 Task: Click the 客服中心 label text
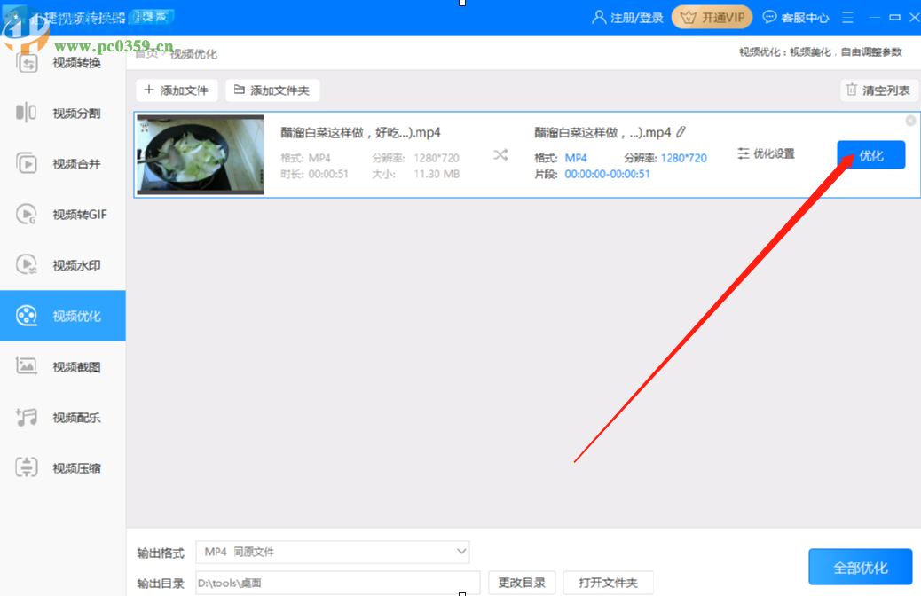[x=805, y=18]
